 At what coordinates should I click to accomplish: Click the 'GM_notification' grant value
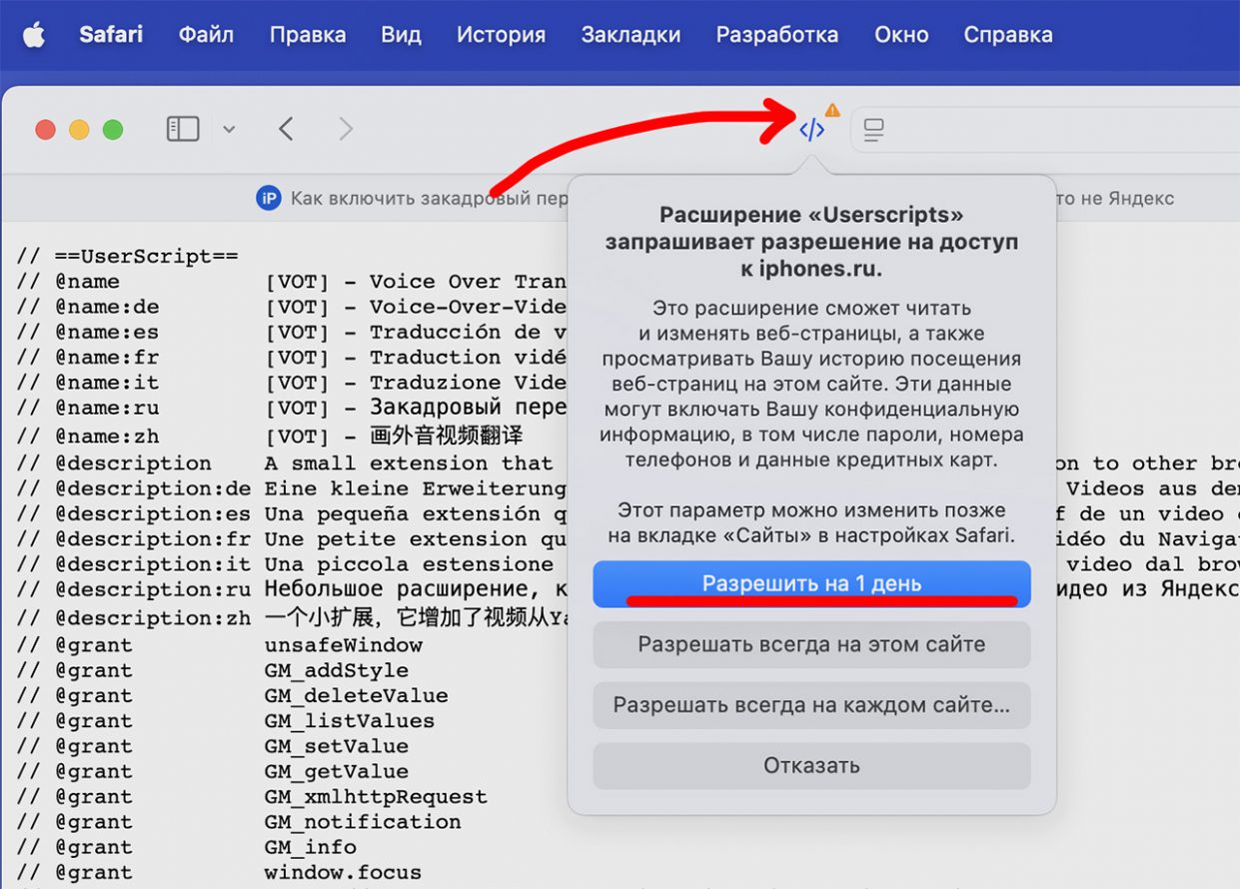click(x=363, y=822)
